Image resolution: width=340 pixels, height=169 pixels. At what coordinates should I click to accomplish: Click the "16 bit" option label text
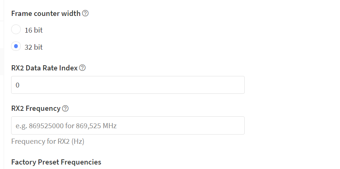tap(34, 30)
